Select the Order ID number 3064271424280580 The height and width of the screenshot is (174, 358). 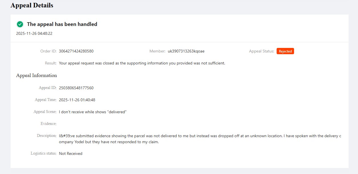[x=76, y=51]
